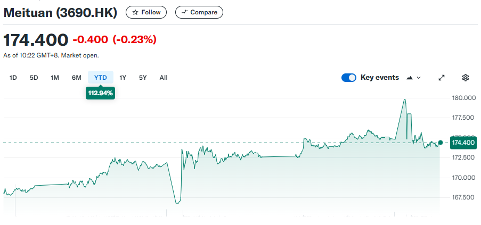The image size is (481, 225).
Task: Click the chart peak near 180.000
Action: point(405,100)
